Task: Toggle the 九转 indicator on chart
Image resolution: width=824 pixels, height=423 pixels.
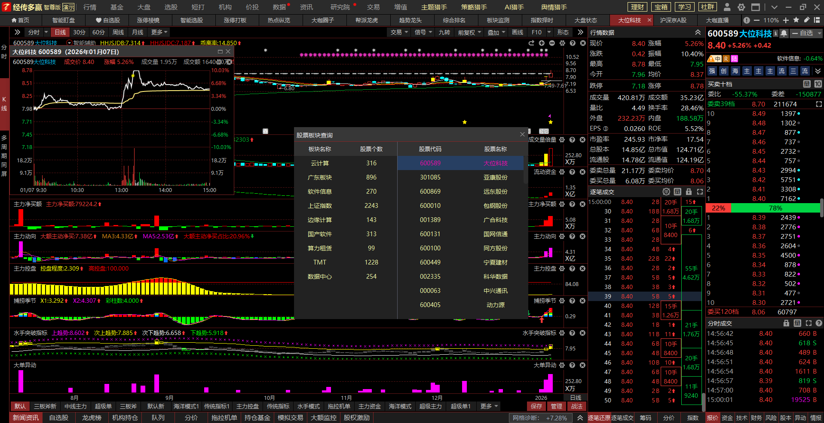Action: 444,32
